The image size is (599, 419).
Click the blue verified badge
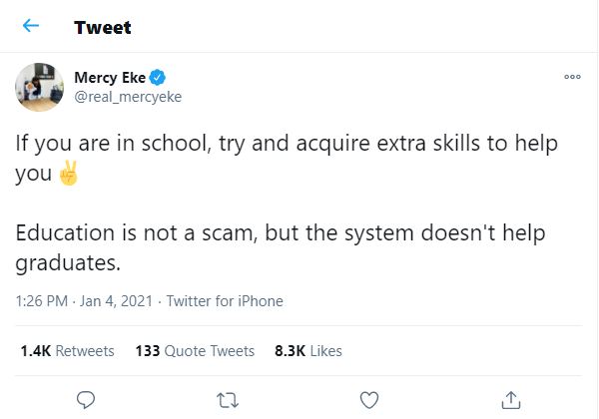click(x=158, y=78)
